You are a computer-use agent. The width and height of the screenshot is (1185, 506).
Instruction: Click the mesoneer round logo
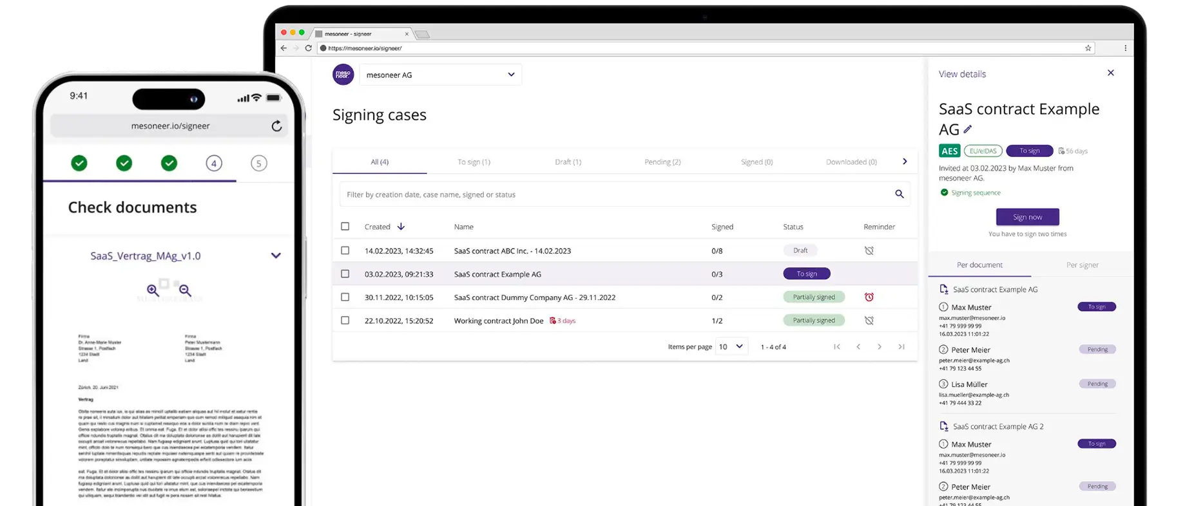pyautogui.click(x=343, y=75)
